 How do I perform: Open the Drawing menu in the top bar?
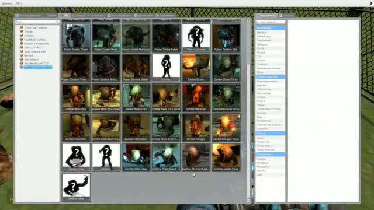(x=7, y=3)
